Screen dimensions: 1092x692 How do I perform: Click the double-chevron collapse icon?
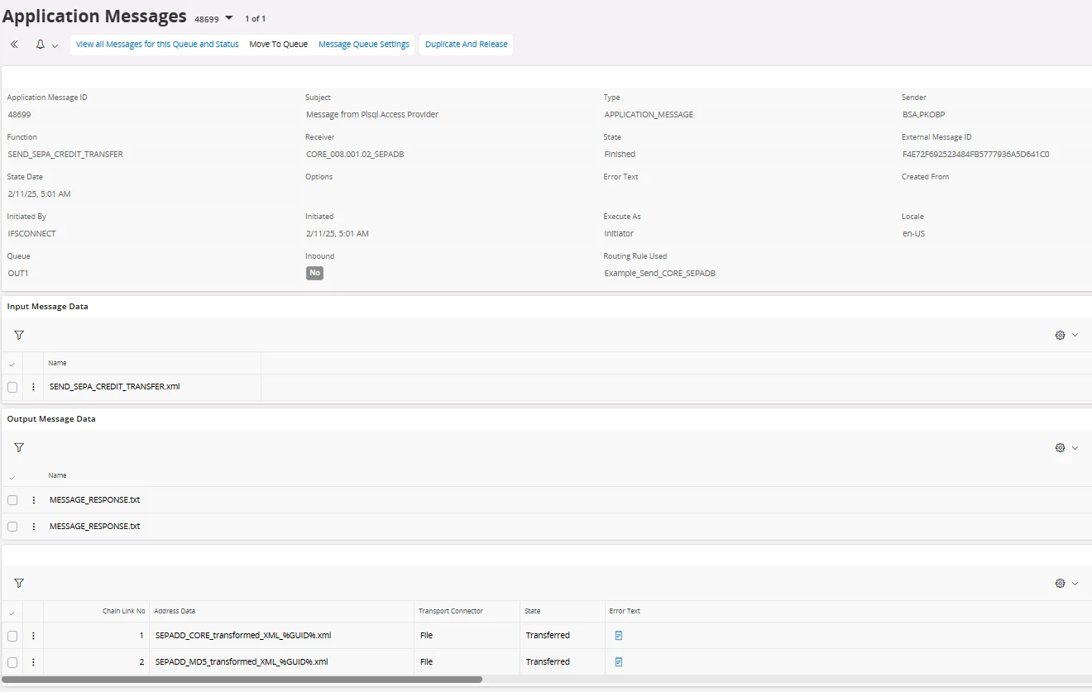click(x=14, y=45)
